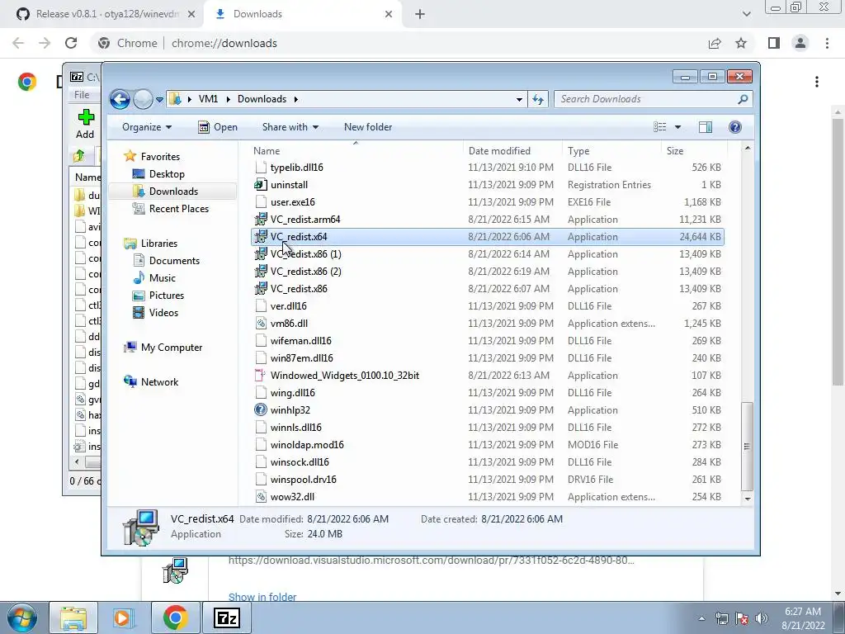The height and width of the screenshot is (634, 845).
Task: Click the file list scrollbar thumb
Action: (x=747, y=446)
